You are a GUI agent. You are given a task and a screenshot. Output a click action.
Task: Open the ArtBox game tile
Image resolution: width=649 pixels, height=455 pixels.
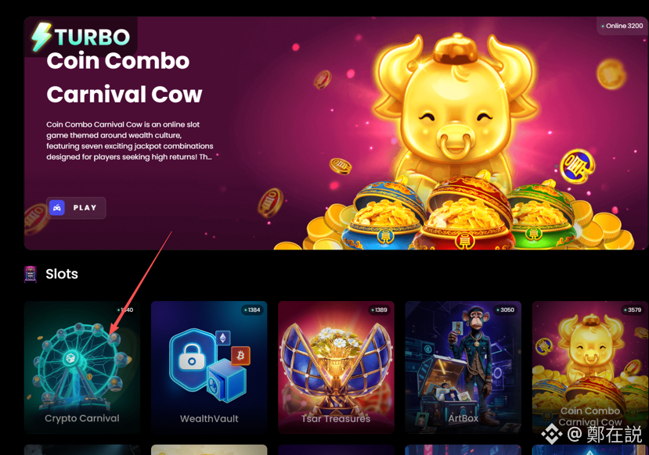(463, 367)
